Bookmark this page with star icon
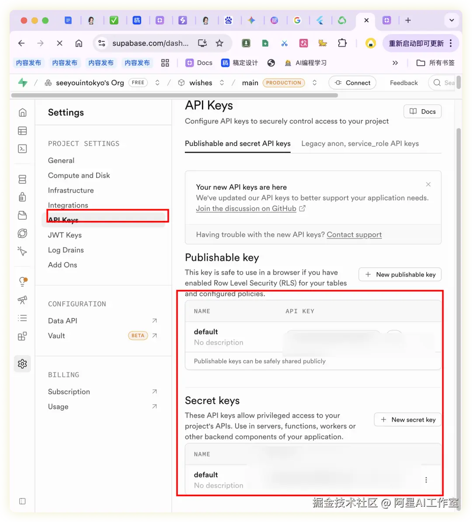This screenshot has width=472, height=522. pos(219,43)
